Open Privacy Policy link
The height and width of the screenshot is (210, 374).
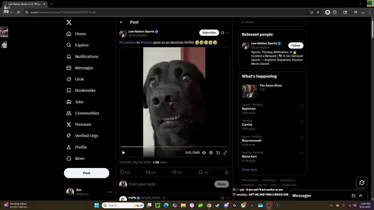(269, 180)
